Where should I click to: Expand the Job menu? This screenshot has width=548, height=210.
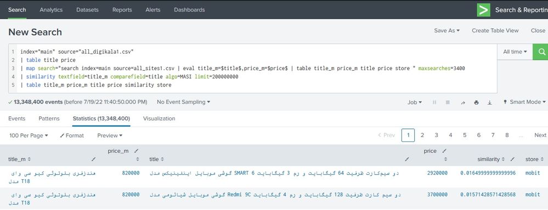pyautogui.click(x=415, y=103)
